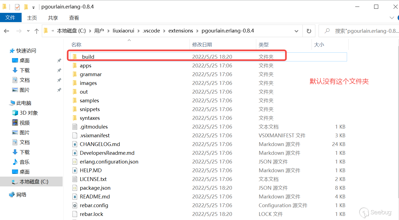Select the DevelopersReadme.md file icon
Screen dimensions: 399x220
tap(75, 153)
